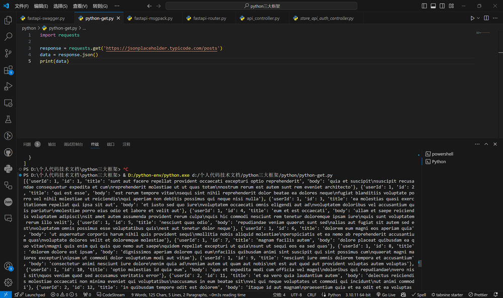Open the Testing flask icon

(8, 119)
